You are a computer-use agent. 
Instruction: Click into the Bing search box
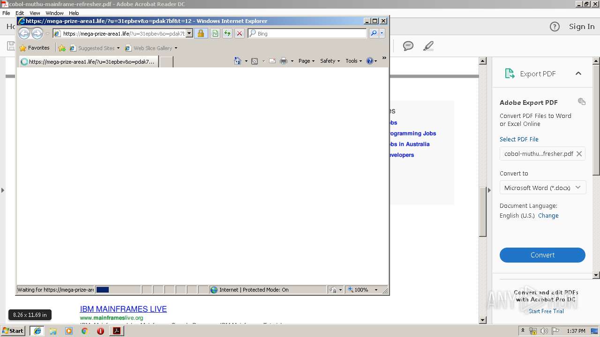point(307,33)
